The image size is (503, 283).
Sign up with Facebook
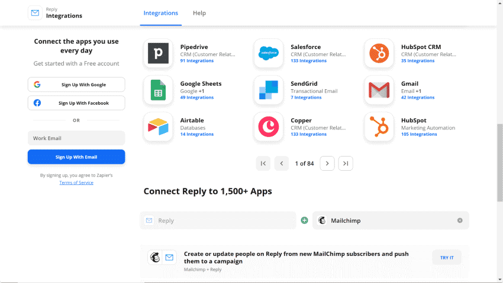point(76,103)
